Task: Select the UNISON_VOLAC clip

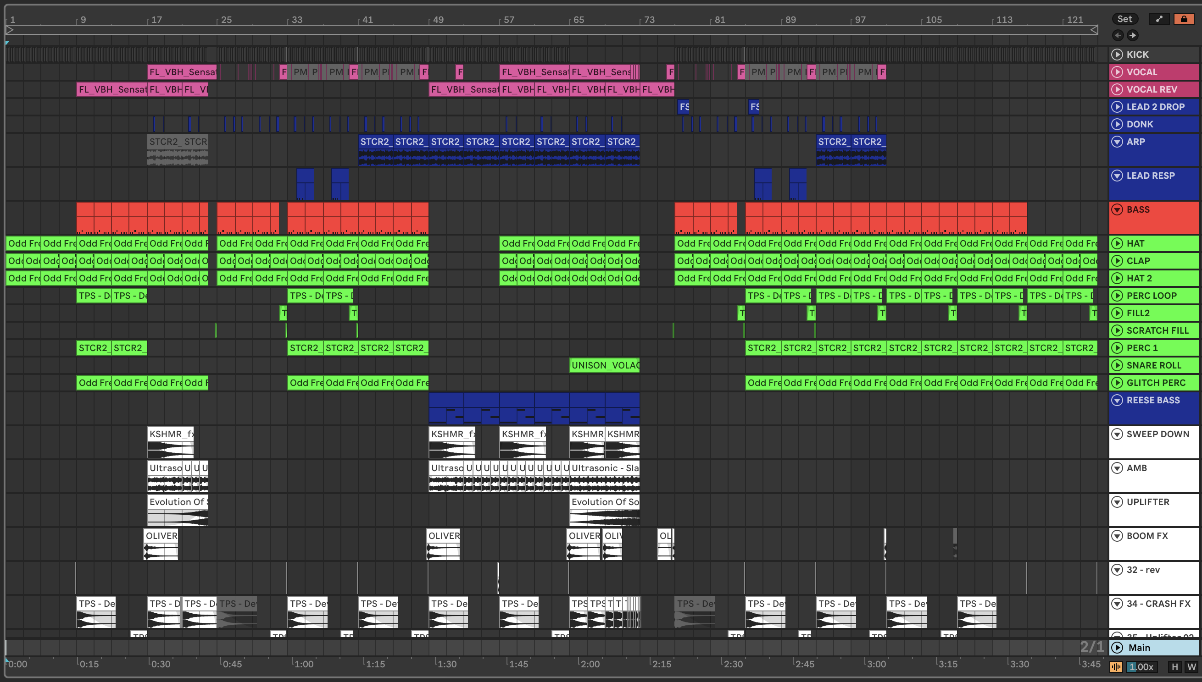Action: 604,365
